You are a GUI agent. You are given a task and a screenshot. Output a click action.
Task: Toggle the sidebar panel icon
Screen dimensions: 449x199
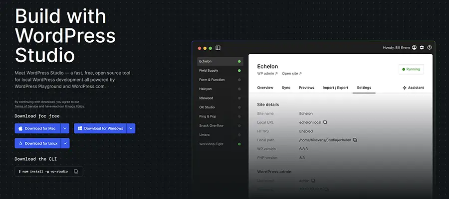[218, 48]
